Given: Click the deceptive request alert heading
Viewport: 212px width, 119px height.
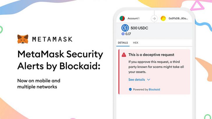Looking at the screenshot, I should (x=151, y=55).
